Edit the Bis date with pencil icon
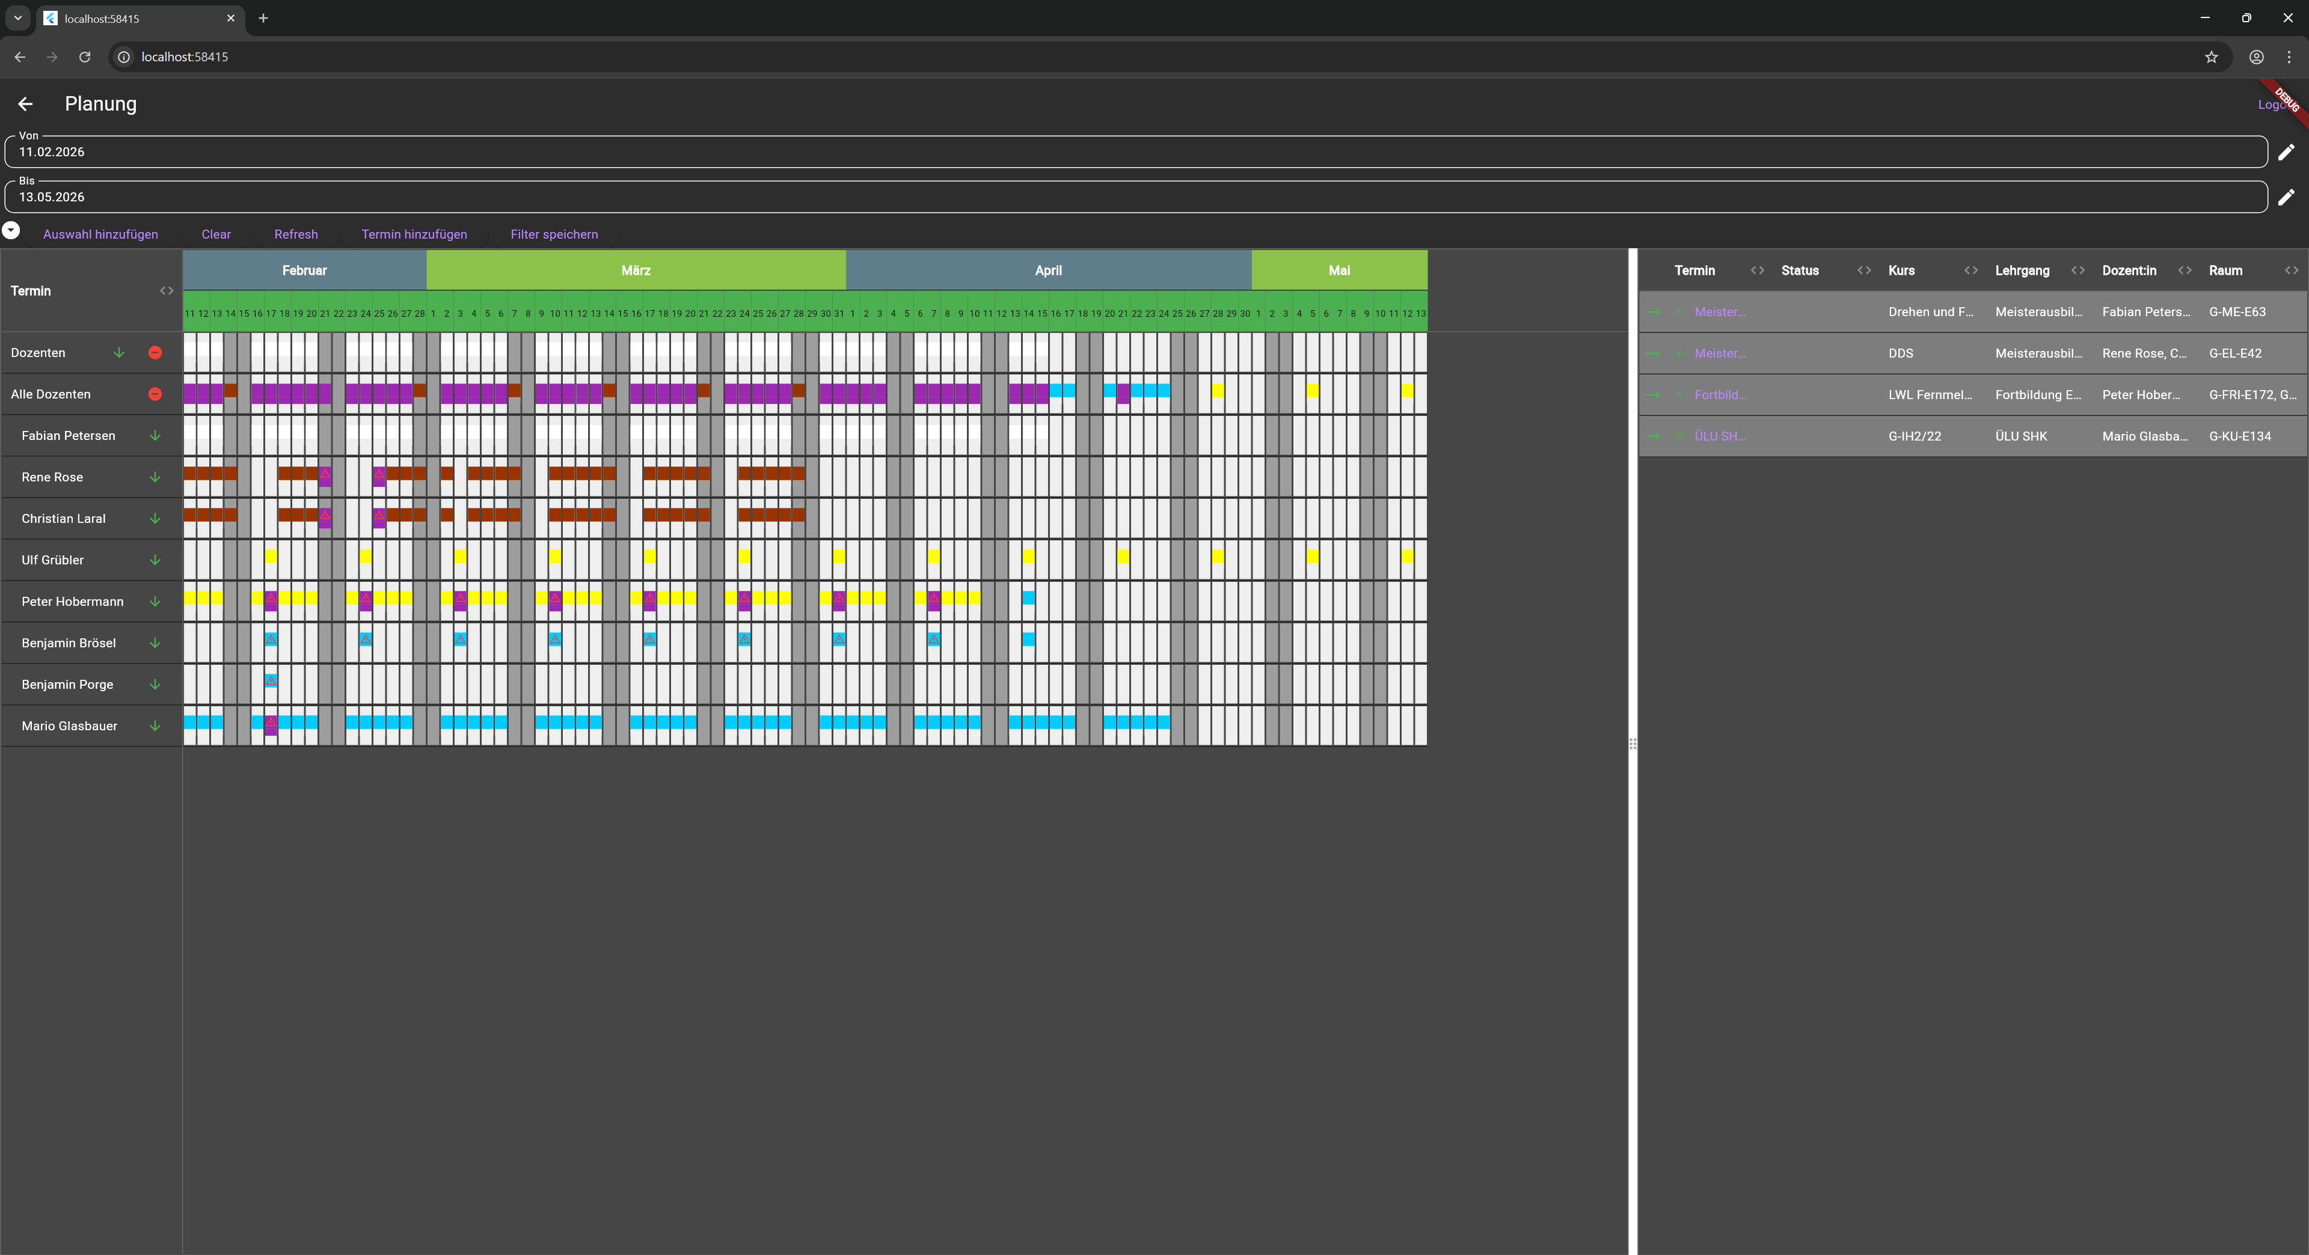Screen dimensions: 2309x1255 [2286, 196]
